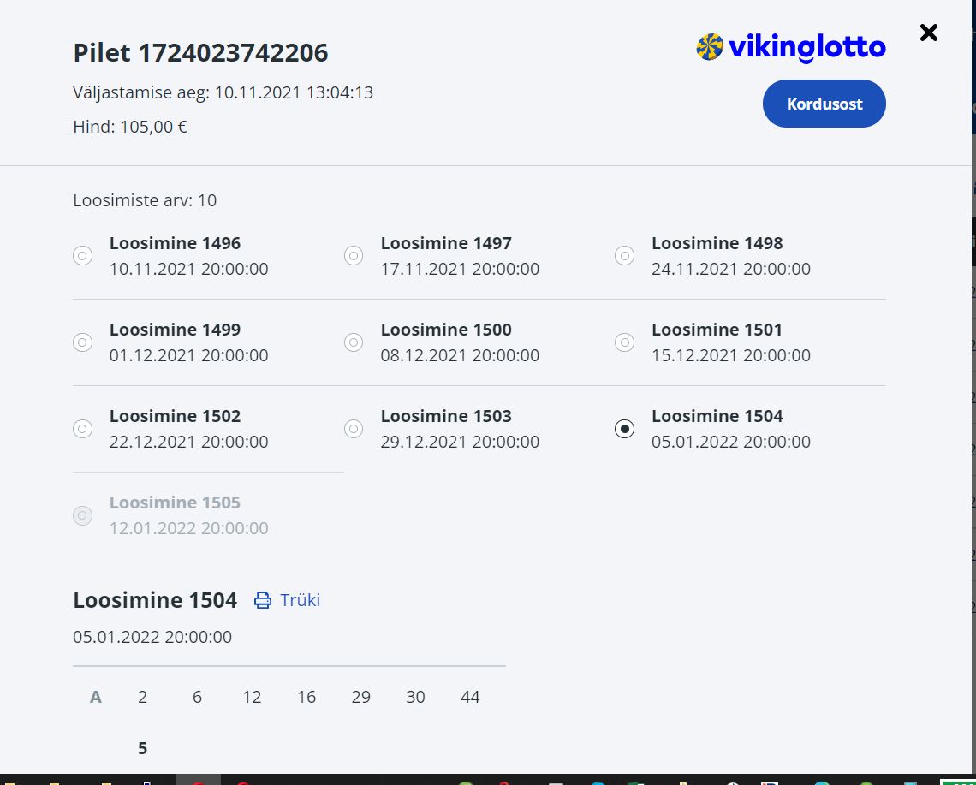
Task: Click number 2 in row A
Action: 142,697
